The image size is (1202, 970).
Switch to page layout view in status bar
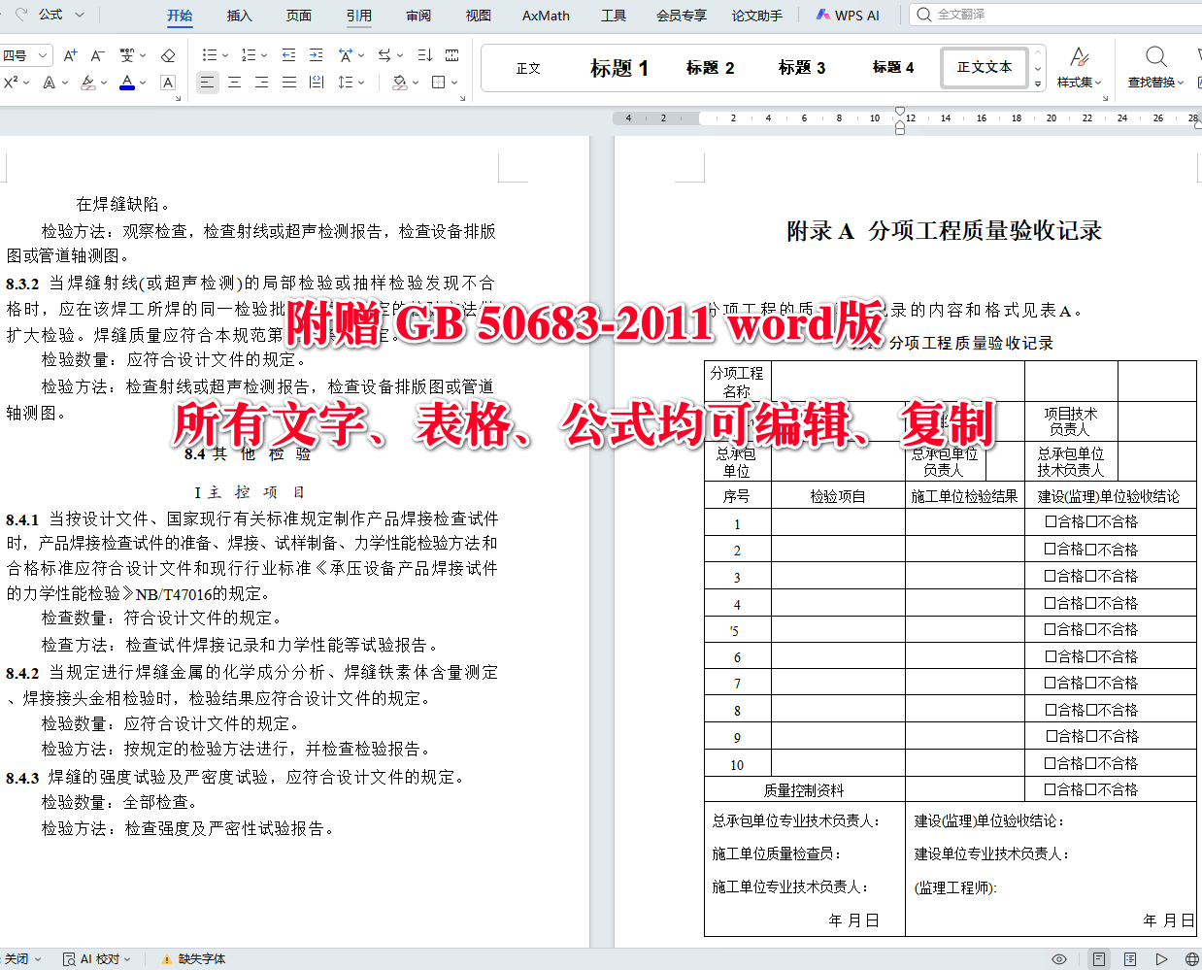click(1098, 959)
